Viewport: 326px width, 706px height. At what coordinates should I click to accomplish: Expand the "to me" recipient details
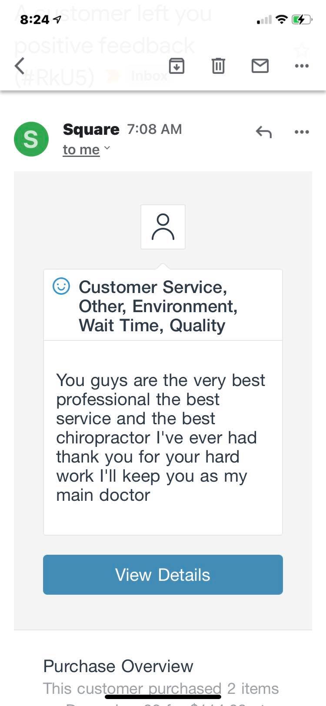point(86,150)
